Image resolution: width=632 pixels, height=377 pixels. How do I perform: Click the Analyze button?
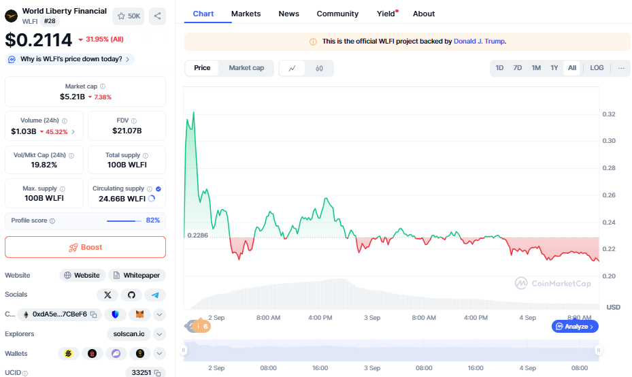[x=575, y=327]
